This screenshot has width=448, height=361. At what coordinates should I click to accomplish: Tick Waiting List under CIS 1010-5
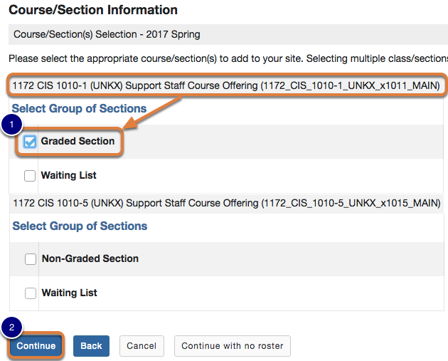[x=31, y=293]
